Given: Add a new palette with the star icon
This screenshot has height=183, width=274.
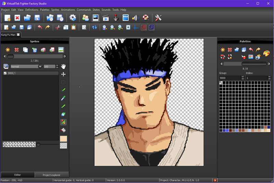Looking at the screenshot, I should pos(223,50).
